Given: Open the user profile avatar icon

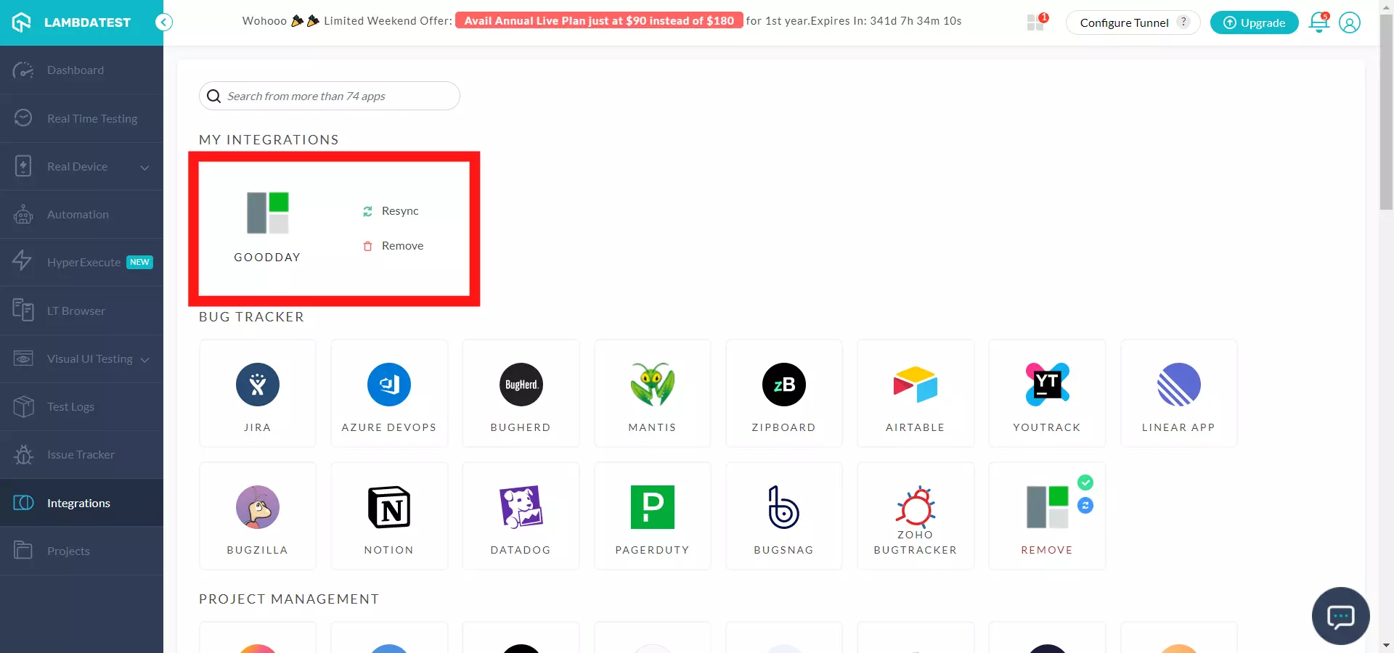Looking at the screenshot, I should pyautogui.click(x=1349, y=22).
